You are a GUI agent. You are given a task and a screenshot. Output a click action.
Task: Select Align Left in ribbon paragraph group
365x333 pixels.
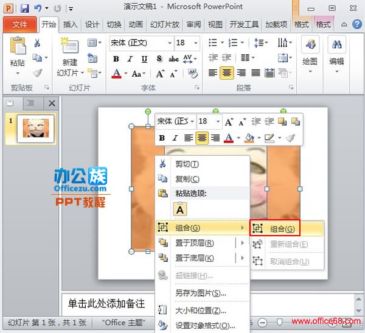pos(213,73)
